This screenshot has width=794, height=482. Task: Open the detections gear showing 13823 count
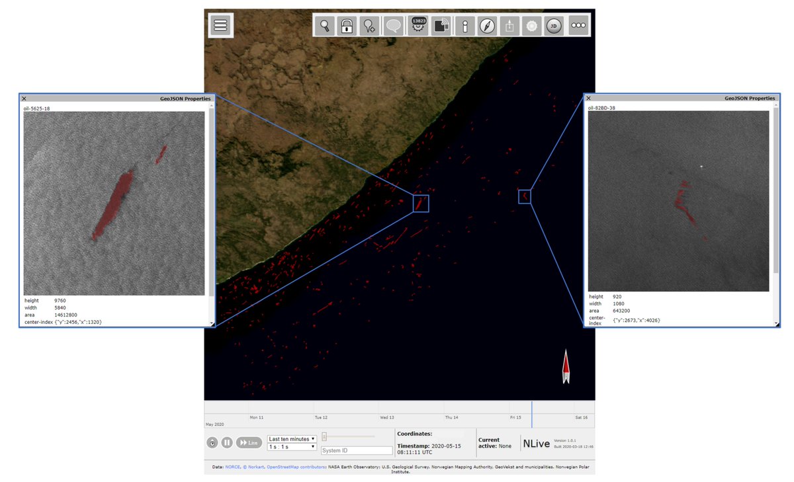[x=417, y=25]
